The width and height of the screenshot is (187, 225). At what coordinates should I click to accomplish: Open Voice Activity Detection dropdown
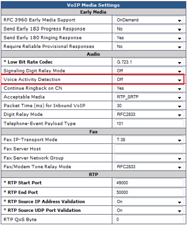coord(149,80)
